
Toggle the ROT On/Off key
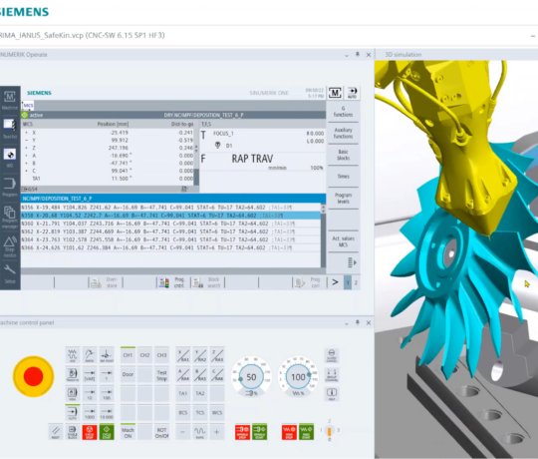(x=162, y=432)
